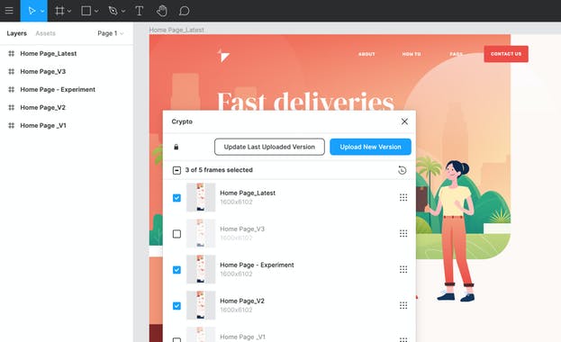
Task: Click the 'Fast deliveries' heading on canvas
Action: [x=305, y=101]
